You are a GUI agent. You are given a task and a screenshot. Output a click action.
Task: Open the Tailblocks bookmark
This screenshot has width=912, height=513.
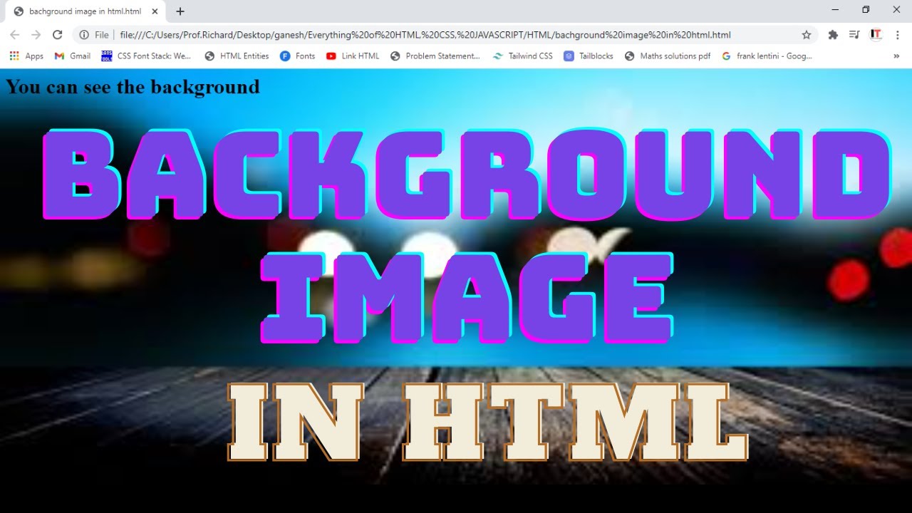pos(589,56)
